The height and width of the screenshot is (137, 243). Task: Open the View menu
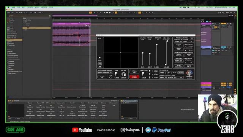point(37,7)
